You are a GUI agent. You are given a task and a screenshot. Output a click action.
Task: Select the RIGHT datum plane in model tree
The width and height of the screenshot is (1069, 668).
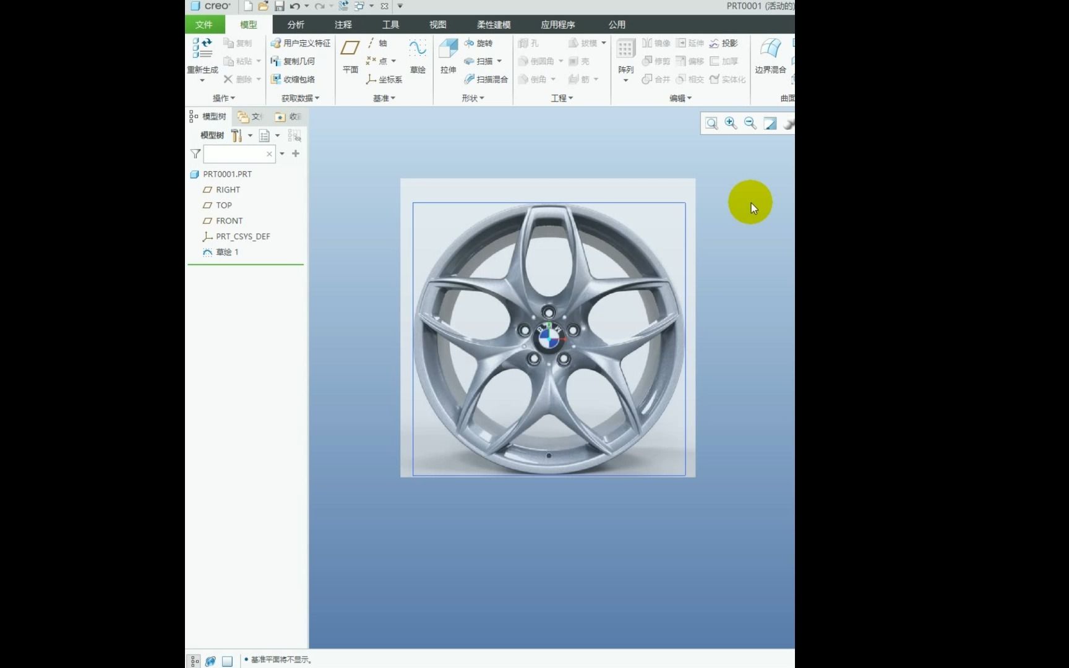click(221, 190)
